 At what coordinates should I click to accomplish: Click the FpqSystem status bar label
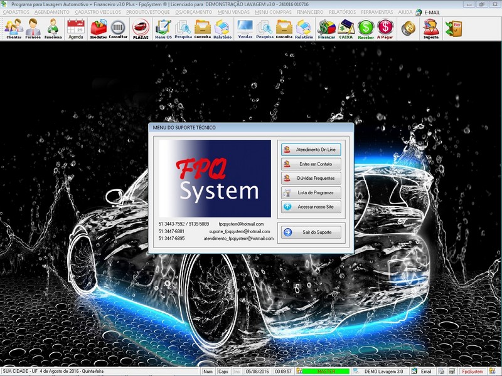point(473,372)
